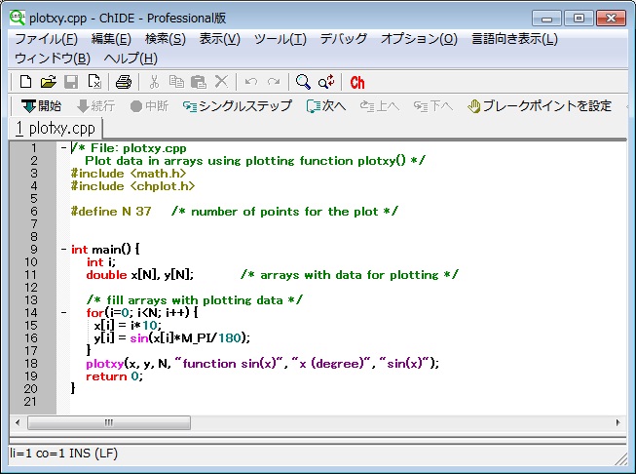Delete selection with the X icon
This screenshot has width=636, height=474.
[x=221, y=82]
